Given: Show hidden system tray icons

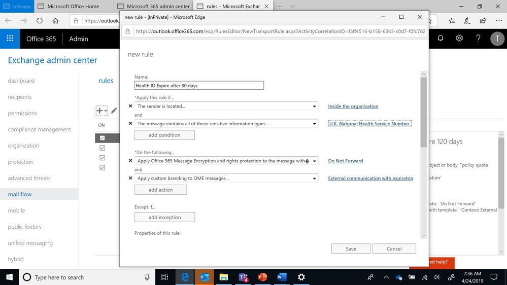Looking at the screenshot, I should 386,277.
